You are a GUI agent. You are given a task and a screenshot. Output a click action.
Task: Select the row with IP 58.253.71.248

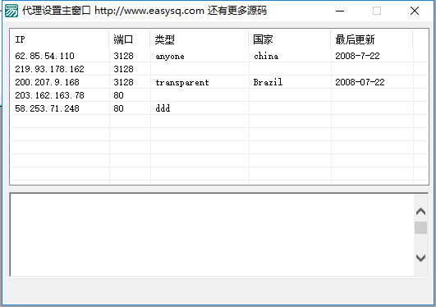pos(219,108)
